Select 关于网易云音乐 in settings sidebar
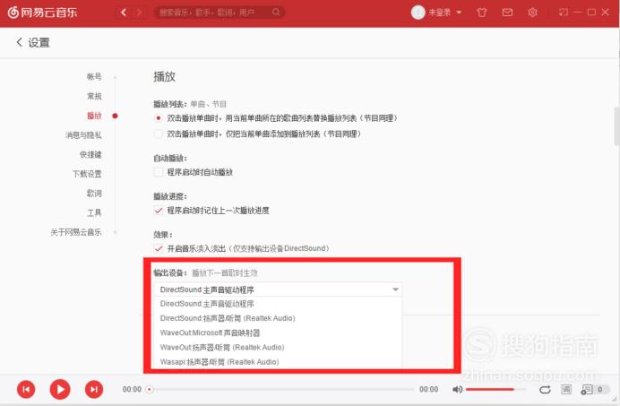The height and width of the screenshot is (406, 620). [76, 232]
